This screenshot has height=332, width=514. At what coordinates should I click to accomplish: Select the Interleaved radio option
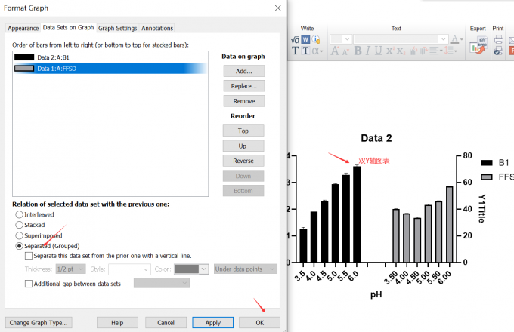coord(20,214)
